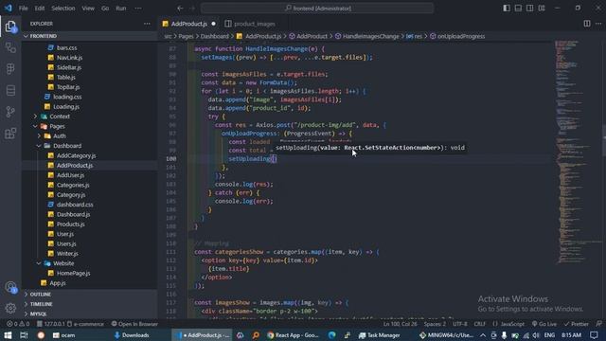Open the Downloads taskbar item
606x341 pixels.
(132, 335)
